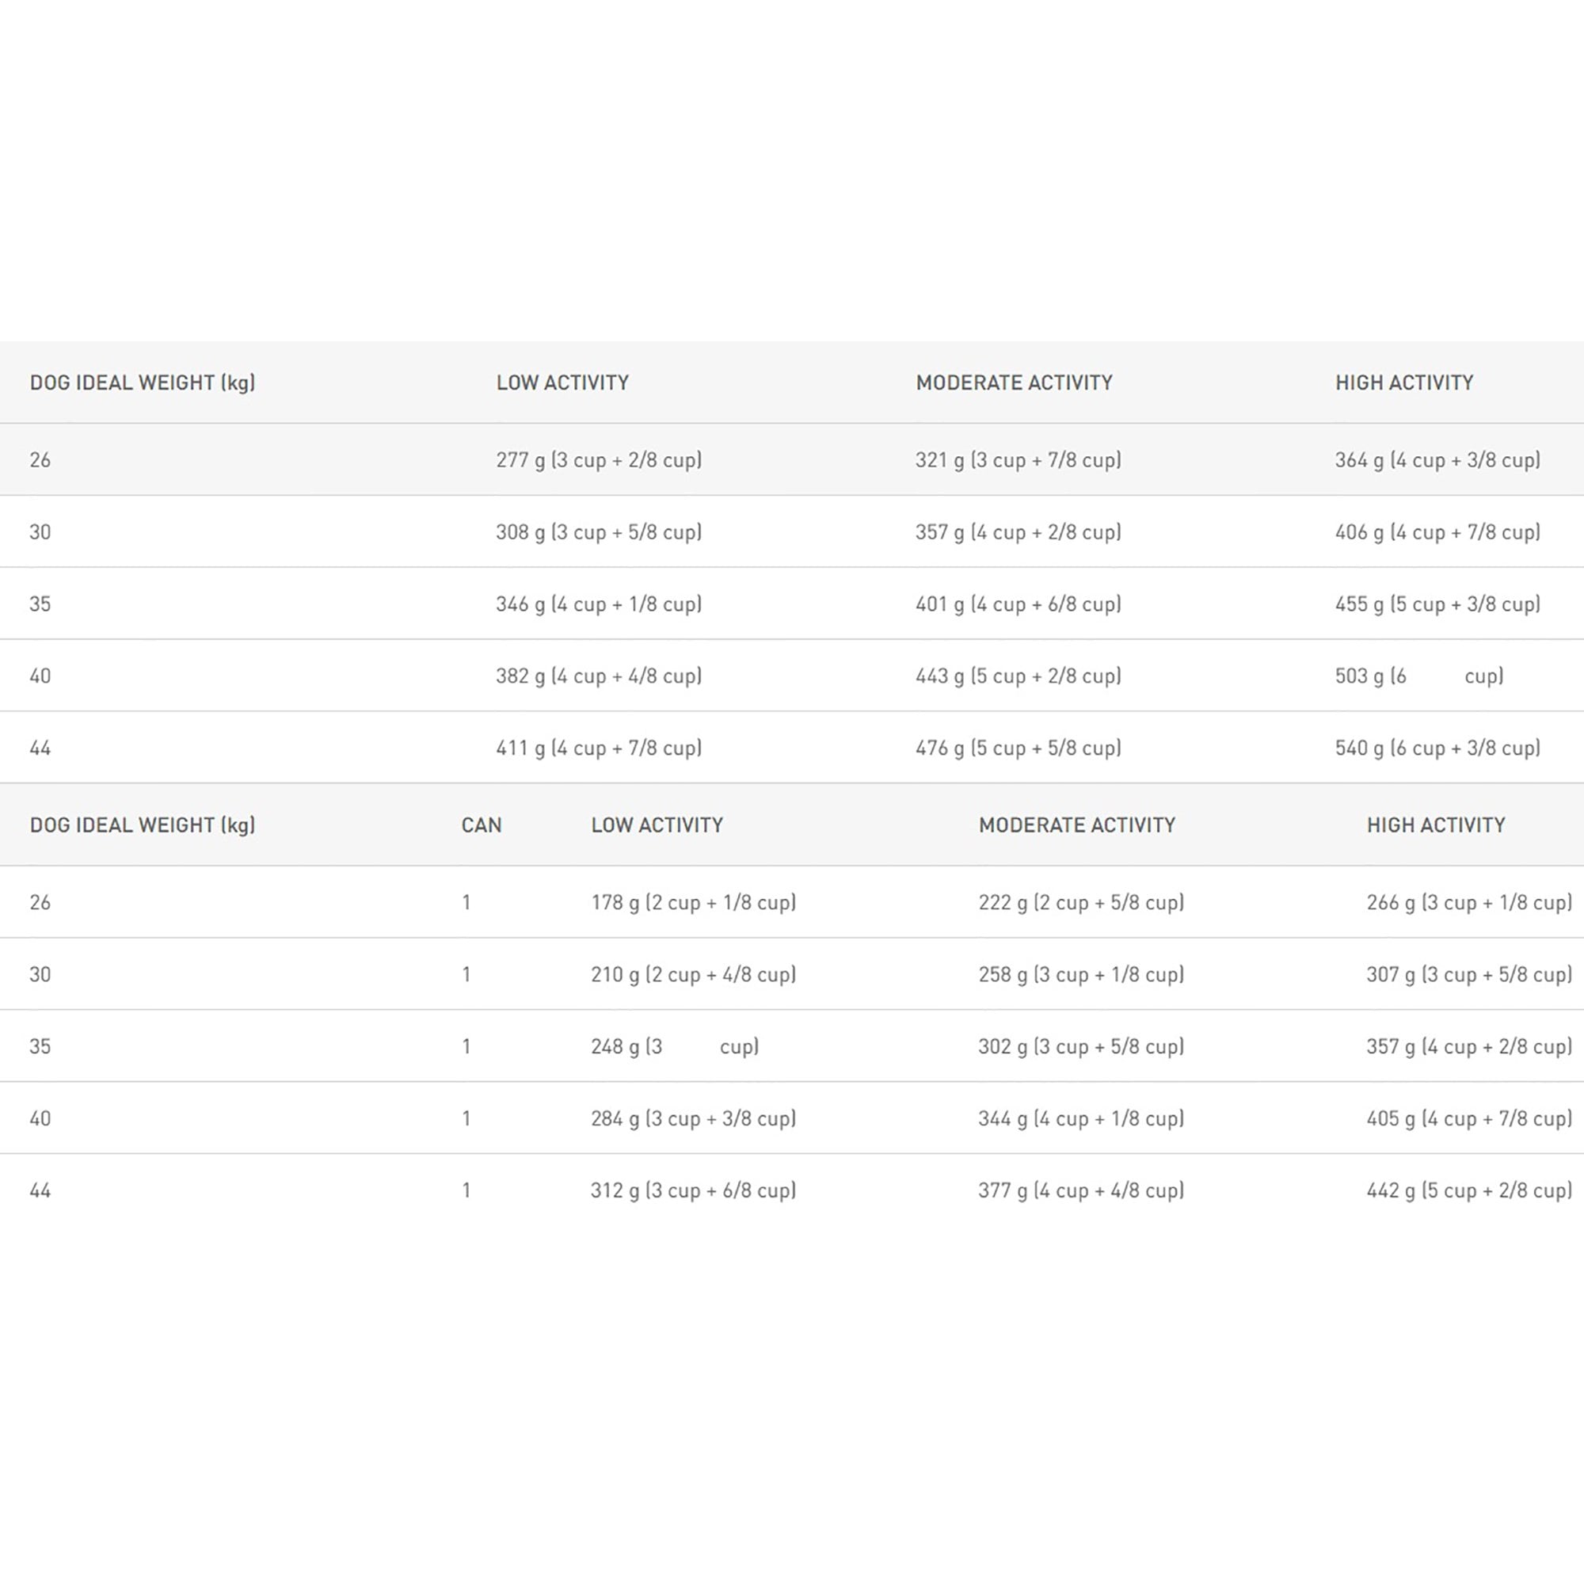Click the 321 g moderate activity value

pyautogui.click(x=1019, y=460)
